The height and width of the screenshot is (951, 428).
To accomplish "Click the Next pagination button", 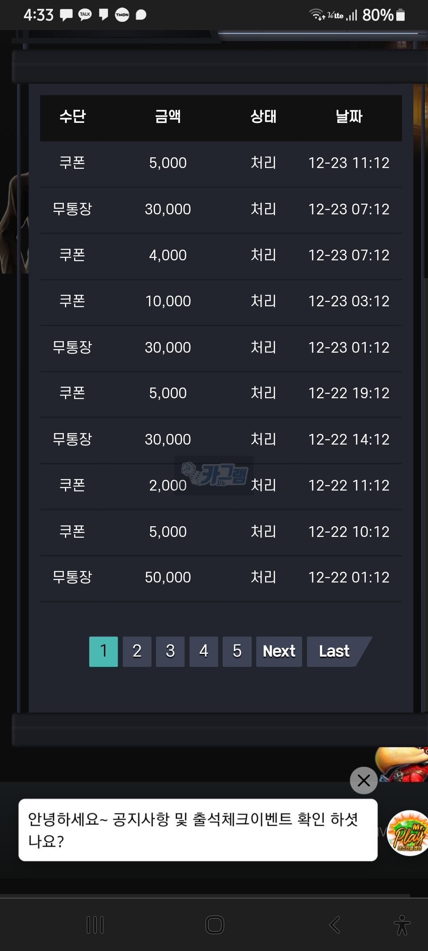I will click(x=279, y=651).
